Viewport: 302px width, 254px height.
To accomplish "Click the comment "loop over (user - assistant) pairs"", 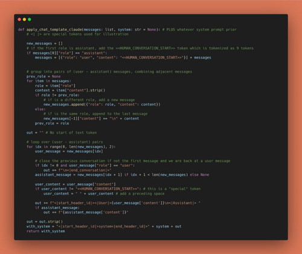I will click(65, 142).
